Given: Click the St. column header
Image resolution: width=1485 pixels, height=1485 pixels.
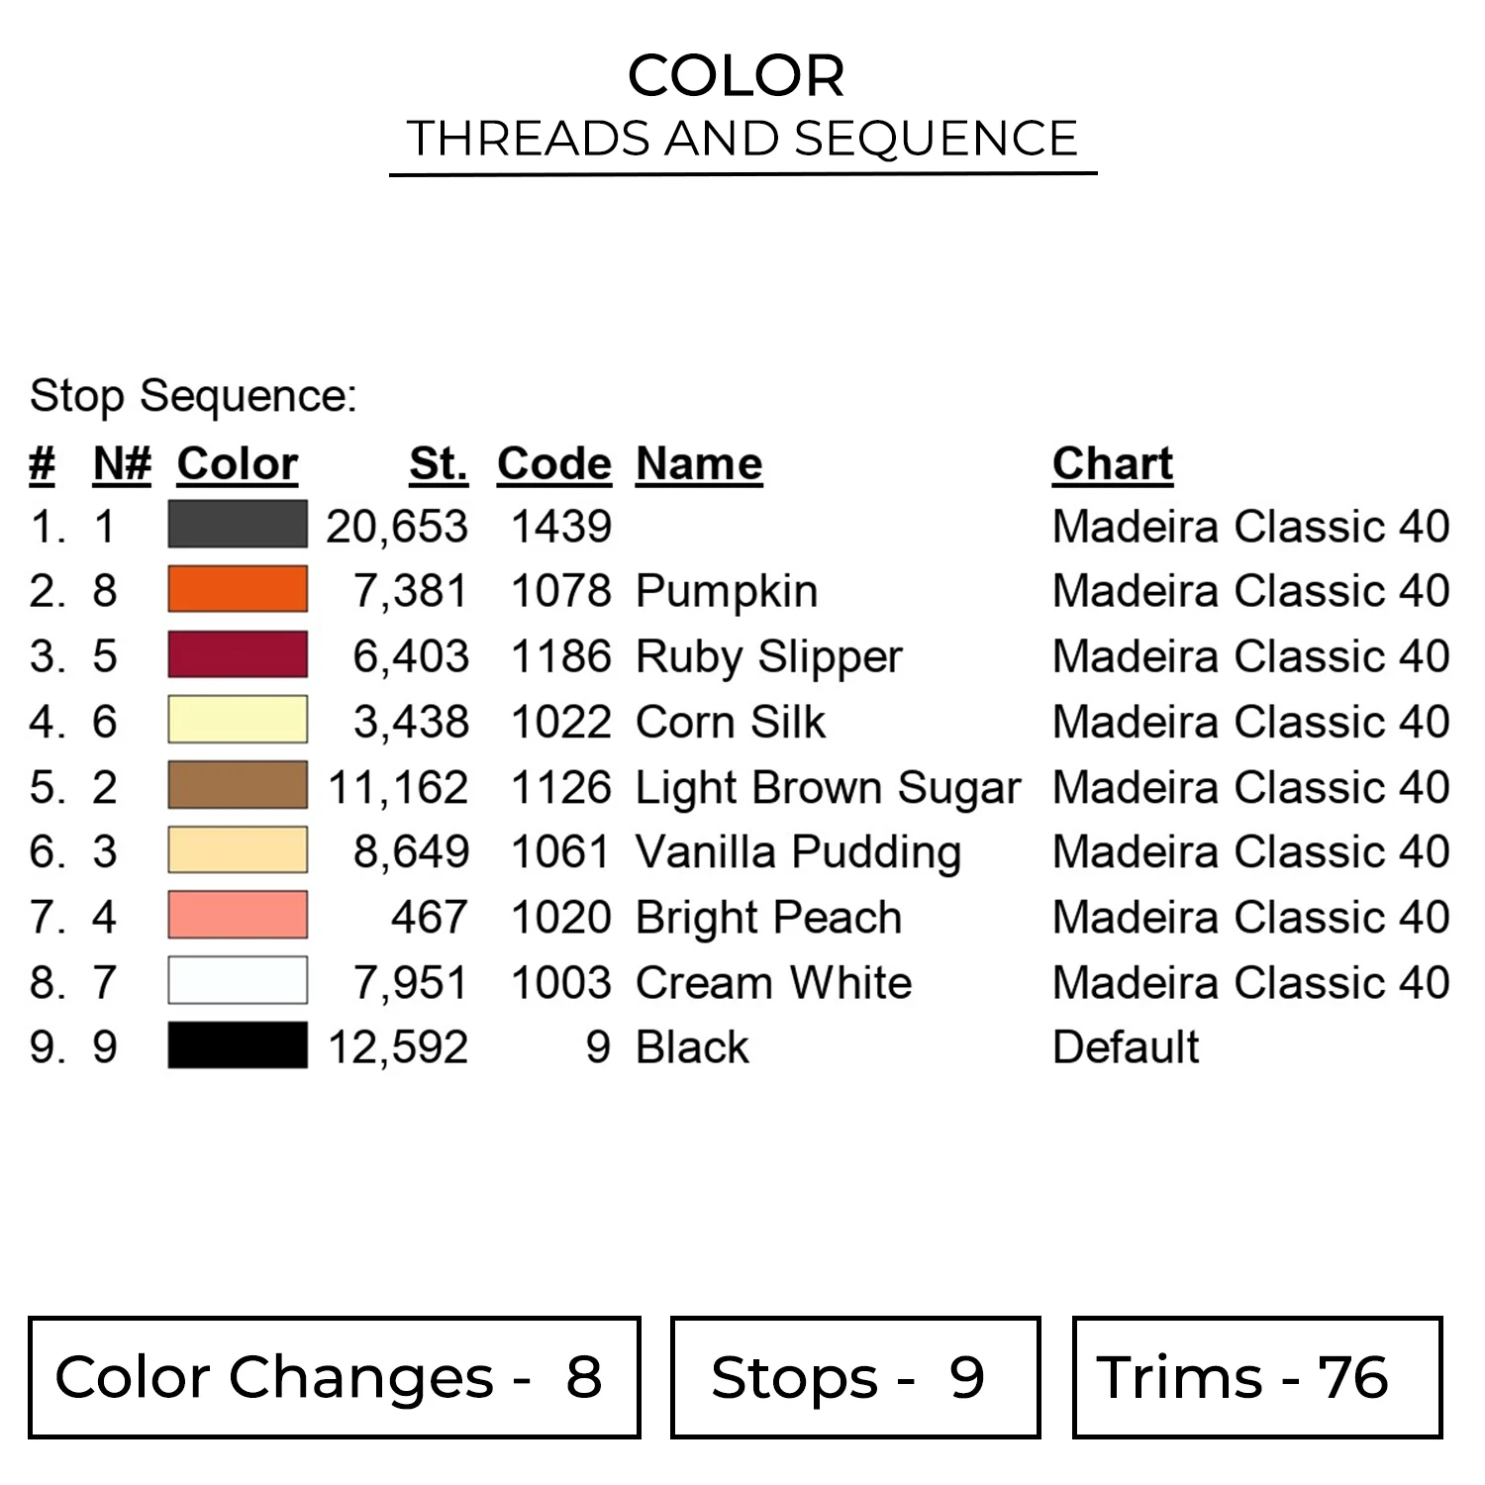Looking at the screenshot, I should point(439,463).
